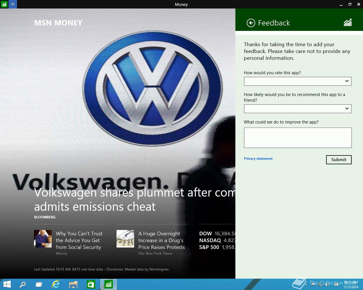Select the NASDAQ index row
This screenshot has height=290, width=363.
217,240
